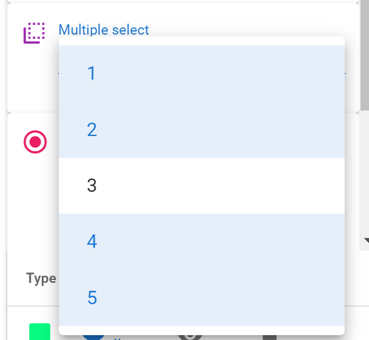This screenshot has height=340, width=369.
Task: Click the vertical scrollbar thumb
Action: pos(364,55)
